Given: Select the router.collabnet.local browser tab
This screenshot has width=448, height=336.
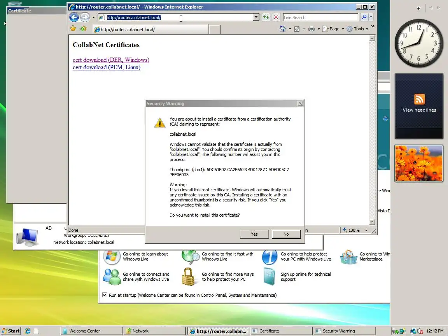Looking at the screenshot, I should [x=150, y=30].
